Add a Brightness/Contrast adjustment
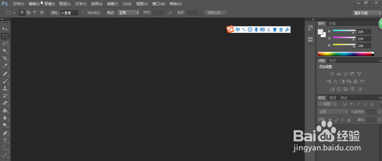 [x=332, y=74]
